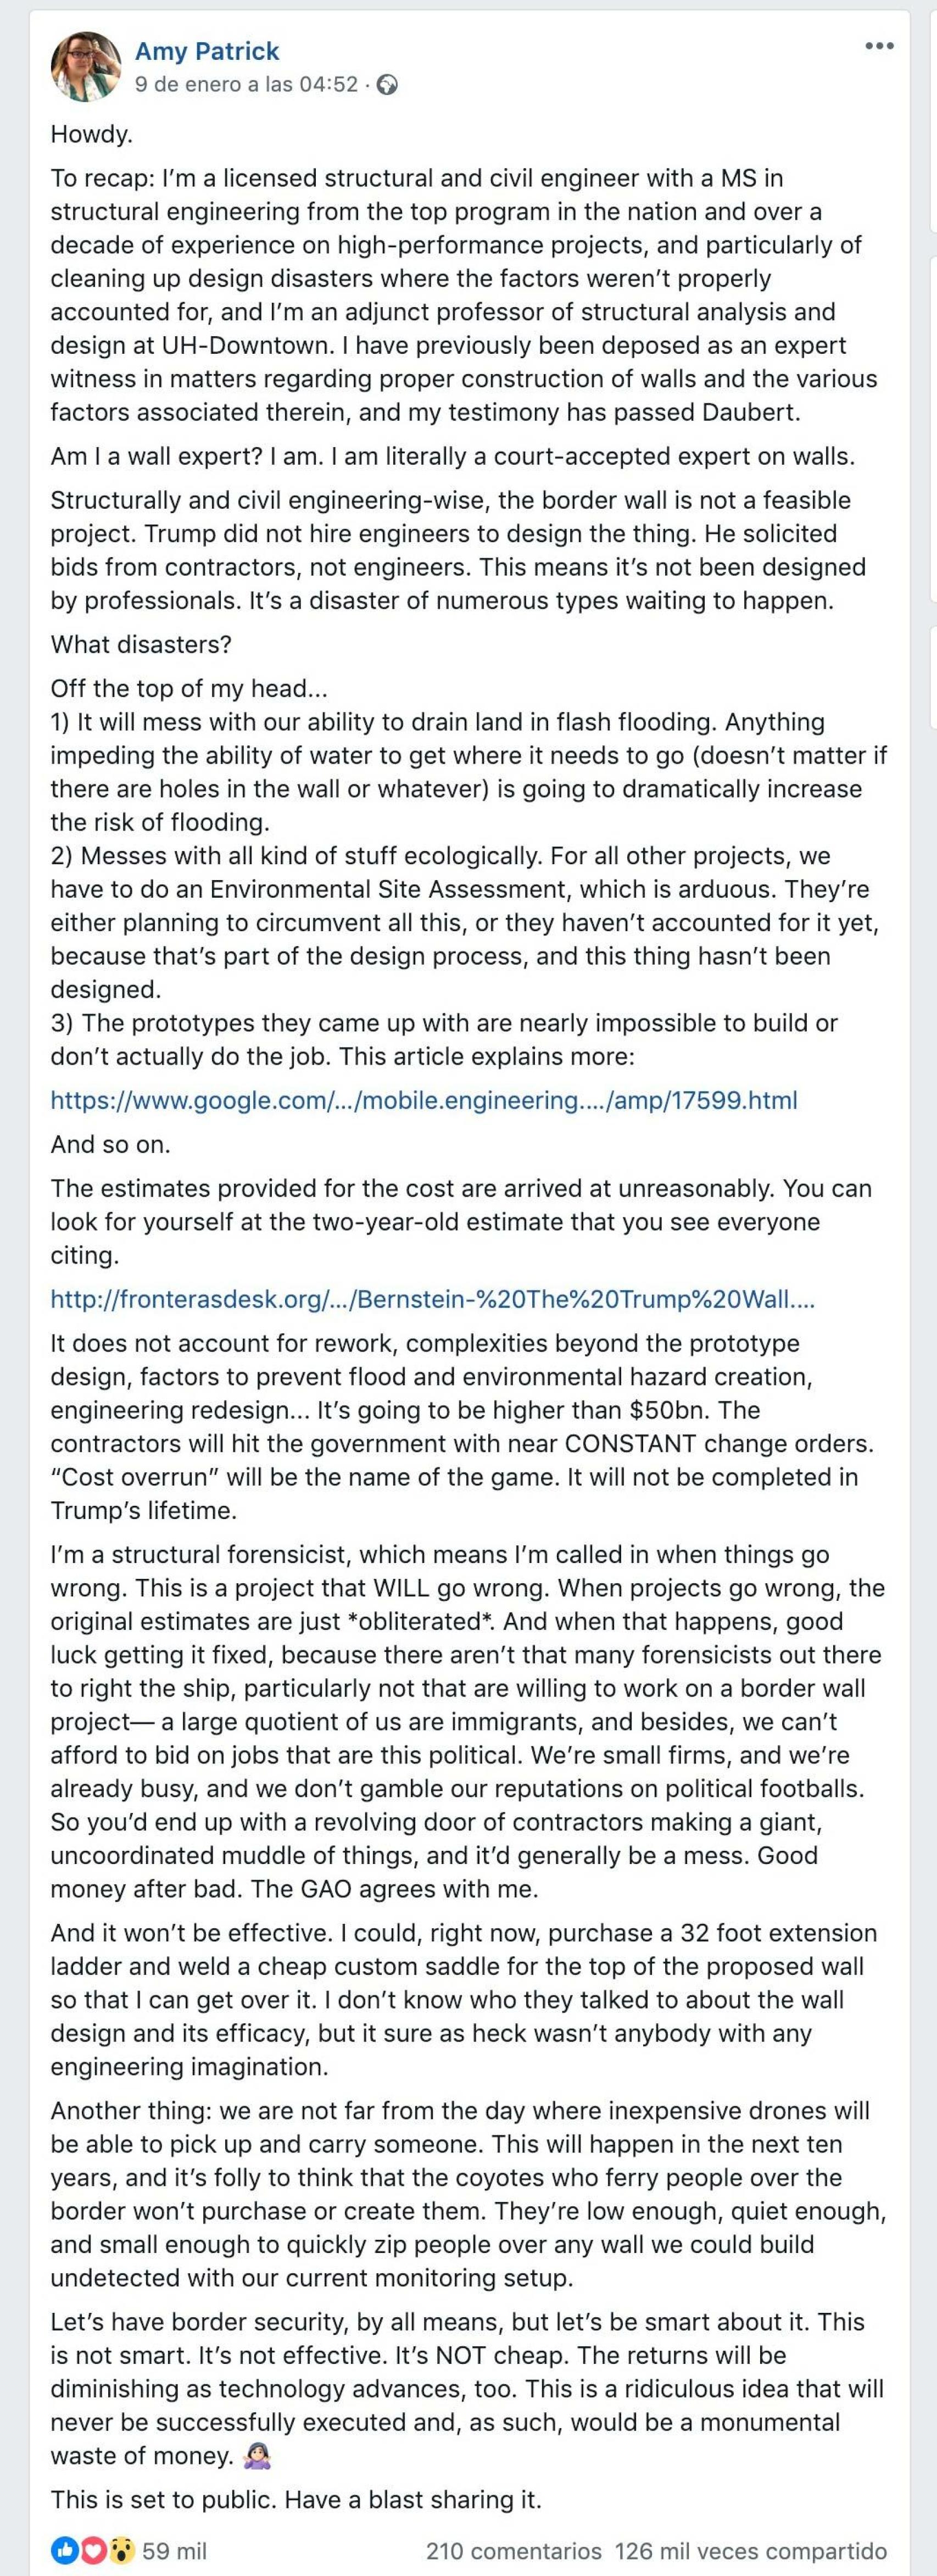
Task: Click the opening 'Howdy.' line
Action: click(x=92, y=134)
